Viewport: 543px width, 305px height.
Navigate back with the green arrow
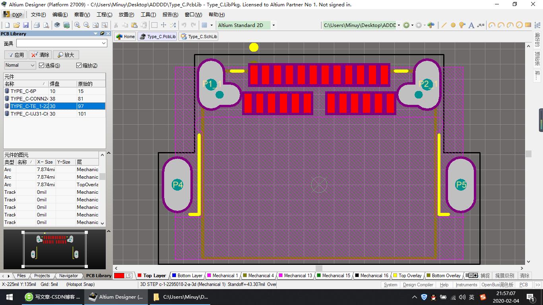[406, 25]
